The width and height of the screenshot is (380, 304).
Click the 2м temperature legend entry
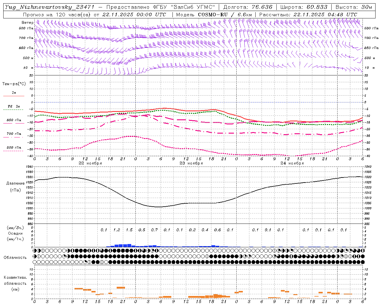pyautogui.click(x=14, y=93)
